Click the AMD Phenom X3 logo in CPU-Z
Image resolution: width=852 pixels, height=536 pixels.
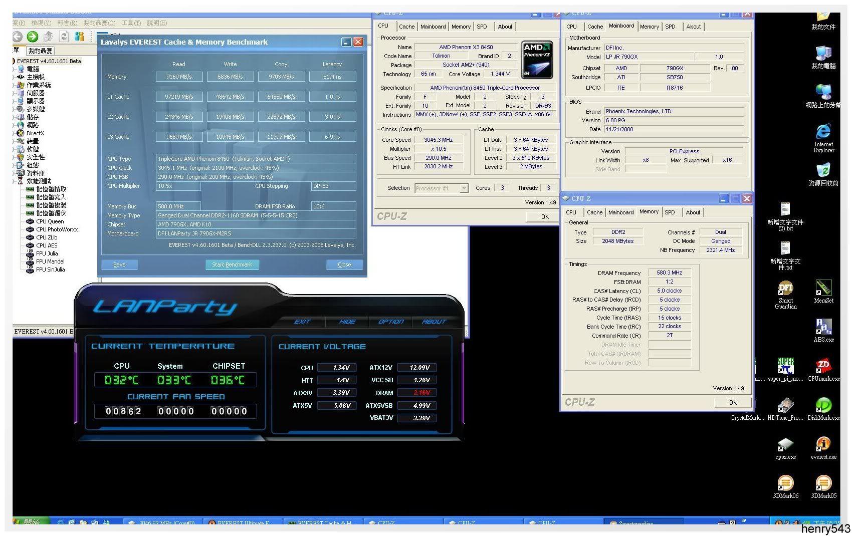(x=537, y=60)
